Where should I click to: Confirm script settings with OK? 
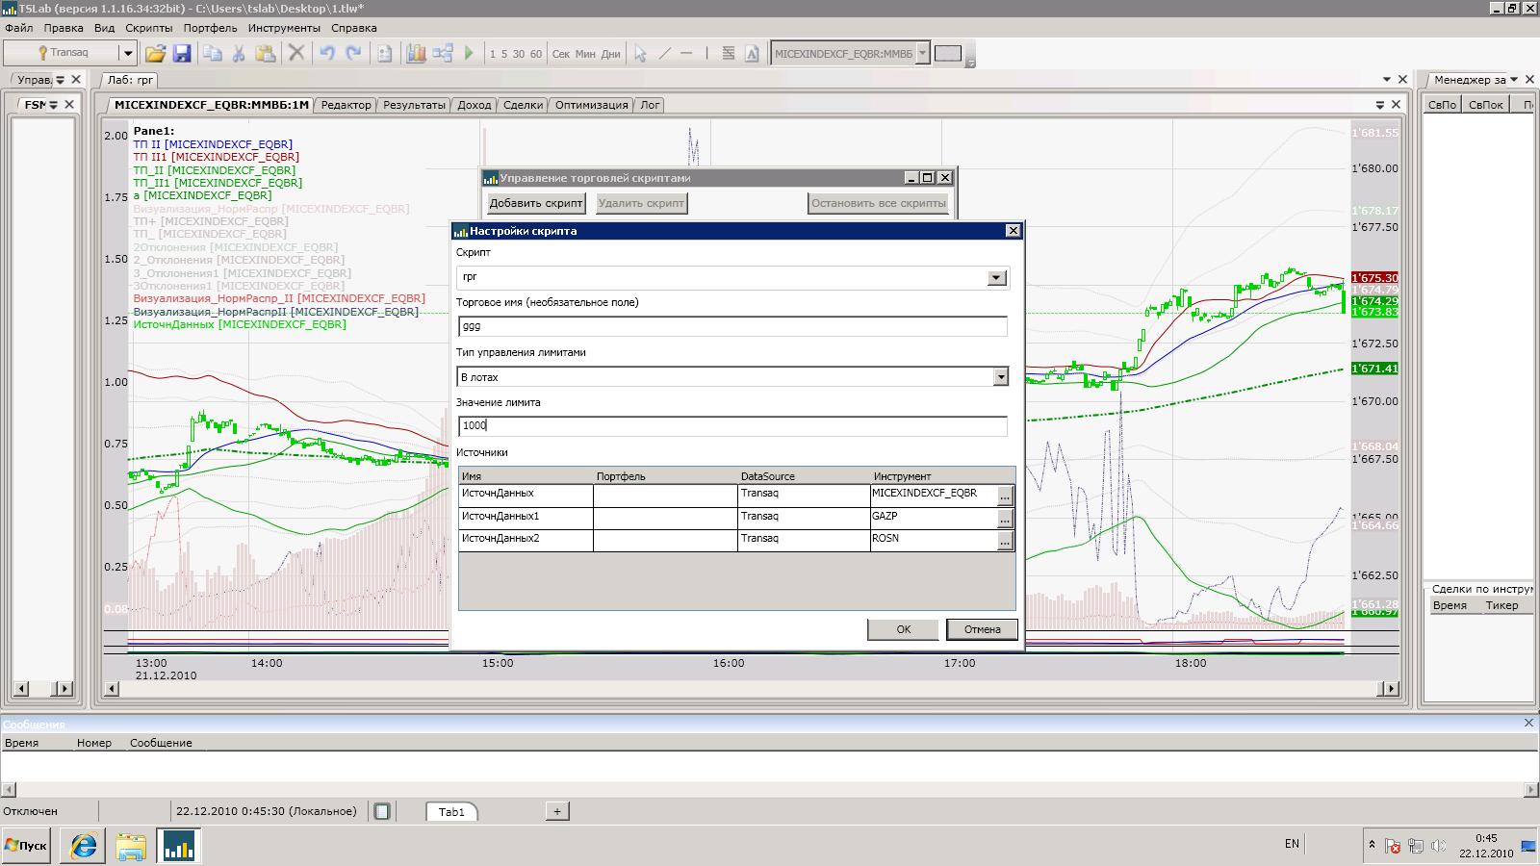point(903,629)
